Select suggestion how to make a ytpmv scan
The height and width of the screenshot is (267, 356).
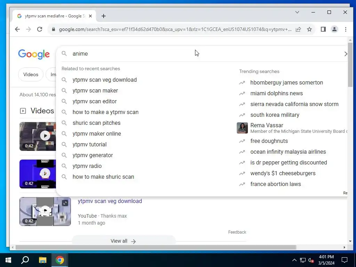point(106,112)
